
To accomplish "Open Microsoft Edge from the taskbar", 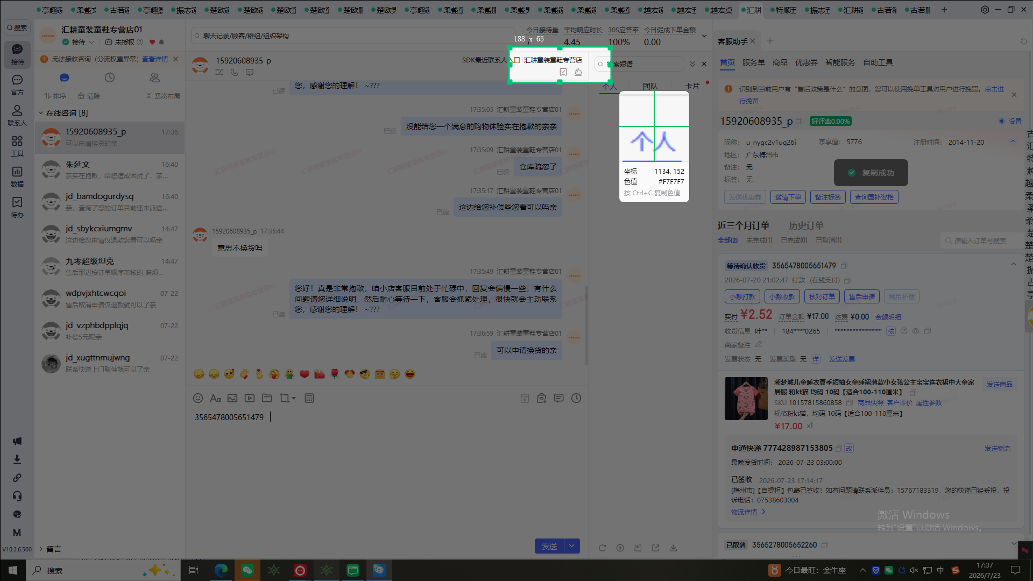I will [x=221, y=570].
